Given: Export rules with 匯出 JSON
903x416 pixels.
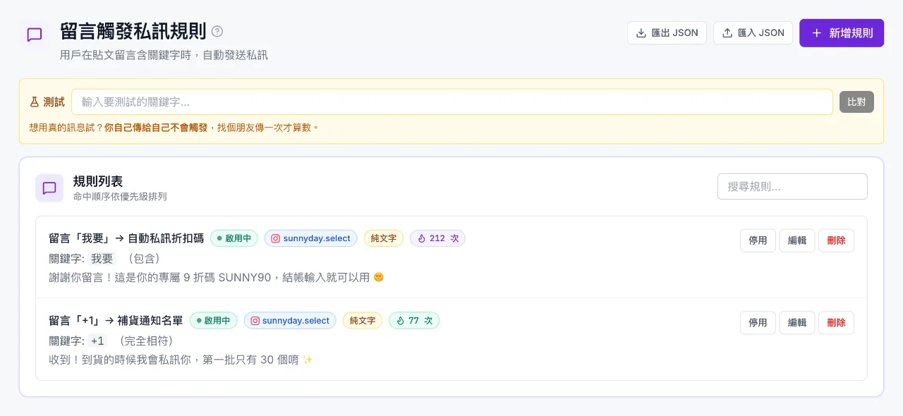Looking at the screenshot, I should (x=667, y=32).
